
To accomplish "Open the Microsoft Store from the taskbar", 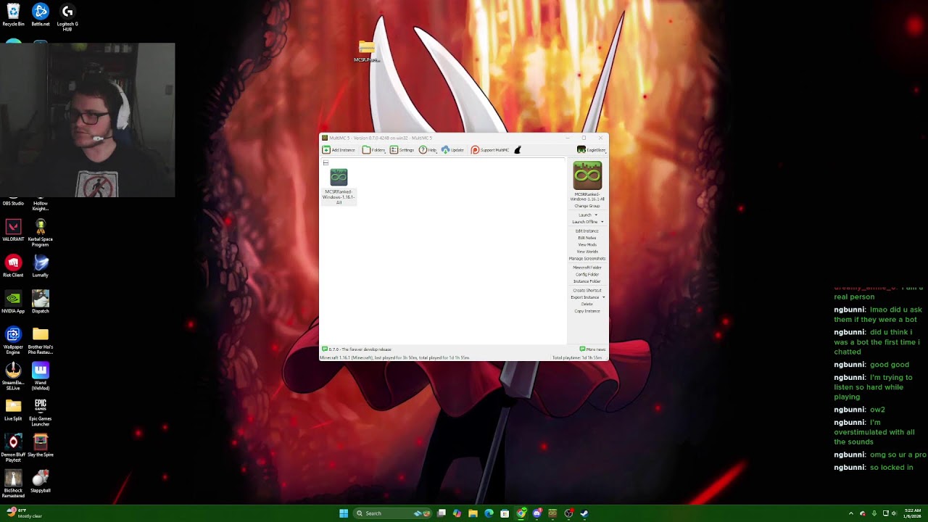I will click(x=505, y=513).
